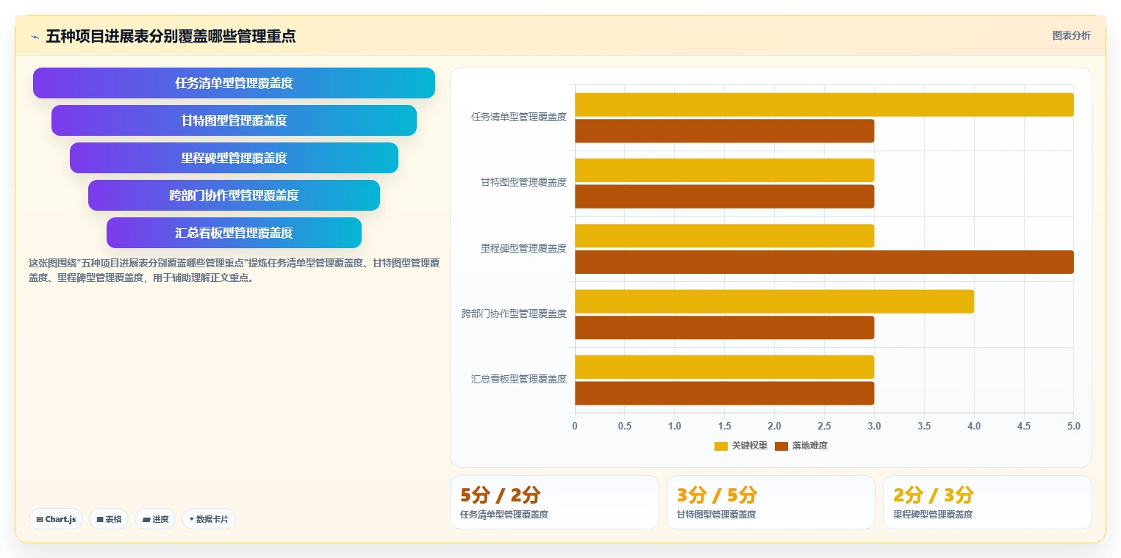Click 落地难度 bar for 任务清单型管理覆盖度
The image size is (1121, 558).
[724, 131]
